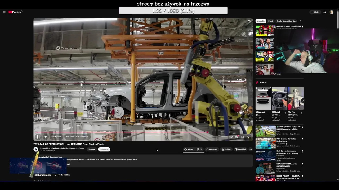The height and width of the screenshot is (190, 339).
Task: Open options for 2026 Audi Q3 SUV short
Action: (285, 113)
